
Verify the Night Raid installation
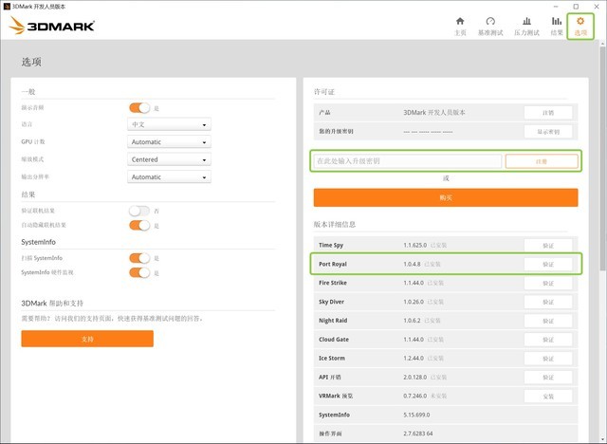click(x=548, y=321)
